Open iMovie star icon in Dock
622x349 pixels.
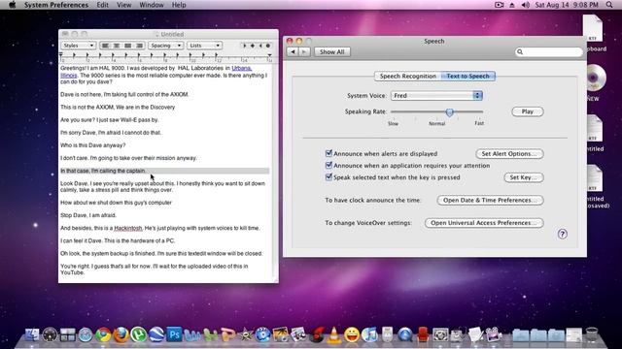246,334
